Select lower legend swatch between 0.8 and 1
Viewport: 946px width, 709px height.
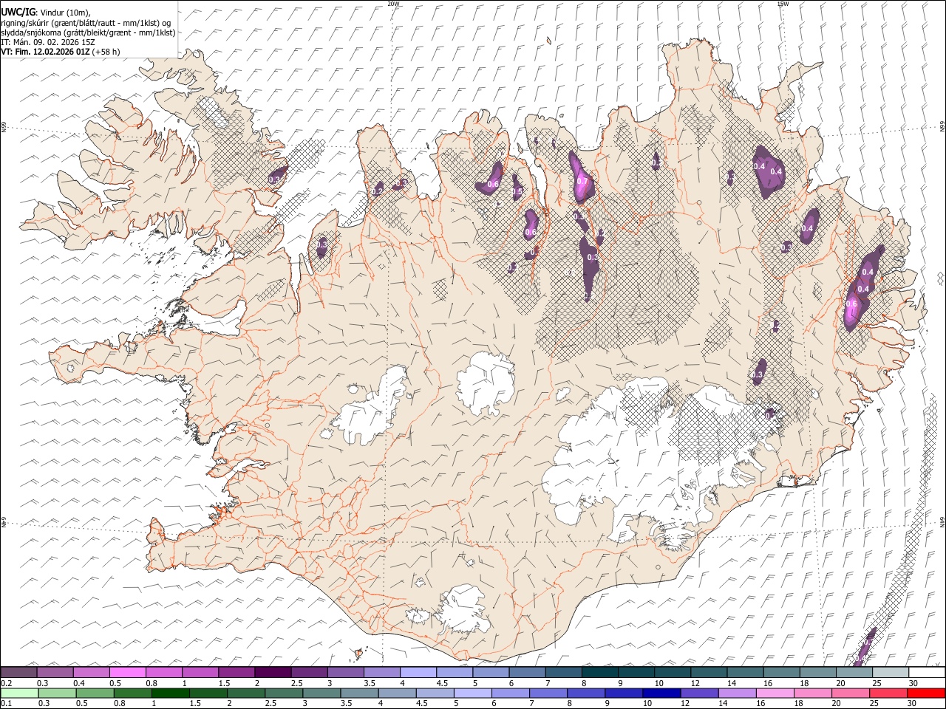[x=132, y=693]
